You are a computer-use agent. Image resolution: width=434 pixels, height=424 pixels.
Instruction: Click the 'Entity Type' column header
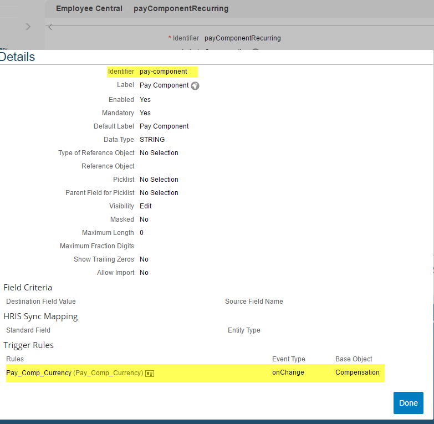pos(244,330)
